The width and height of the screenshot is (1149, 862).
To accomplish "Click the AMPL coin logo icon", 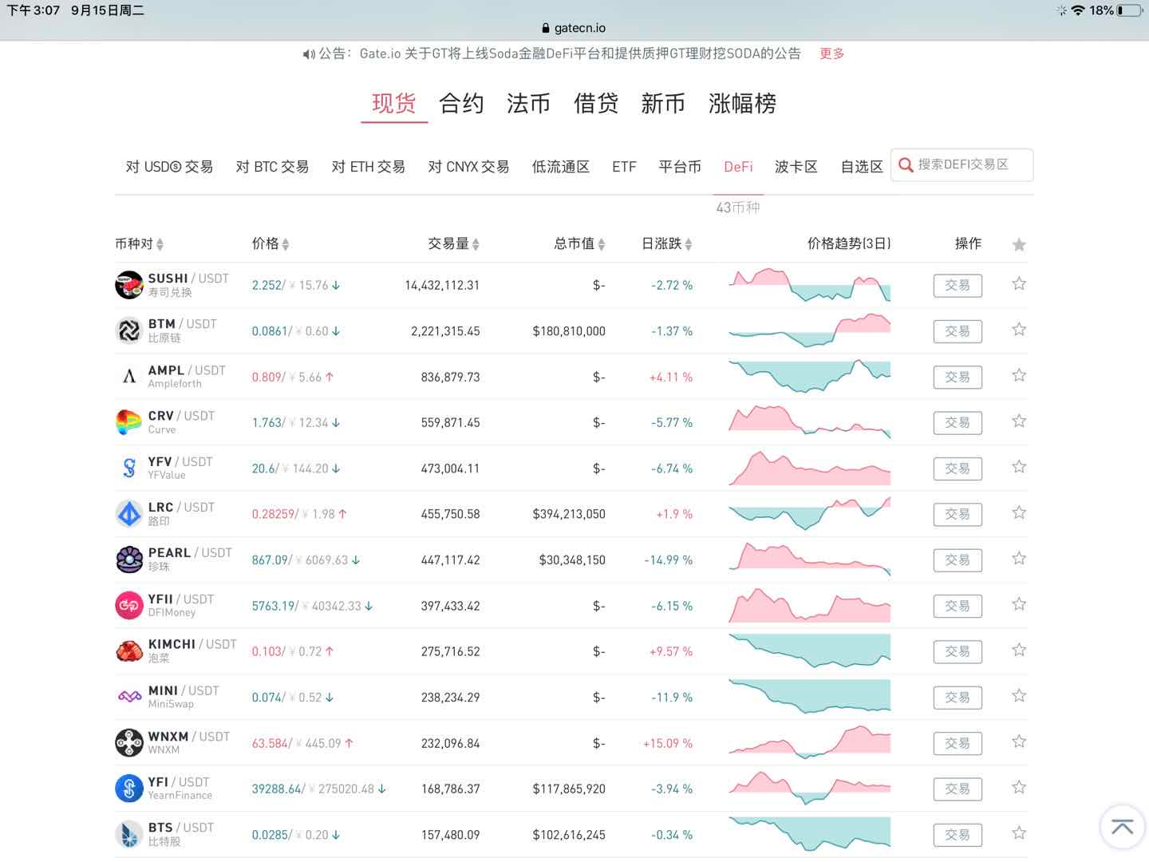I will [128, 376].
